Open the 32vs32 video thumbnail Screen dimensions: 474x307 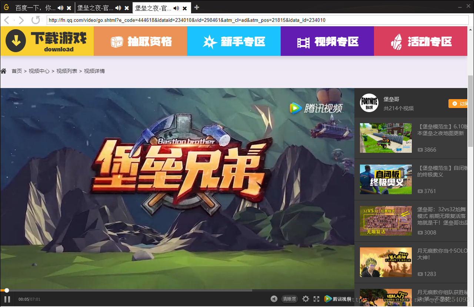[x=386, y=221]
